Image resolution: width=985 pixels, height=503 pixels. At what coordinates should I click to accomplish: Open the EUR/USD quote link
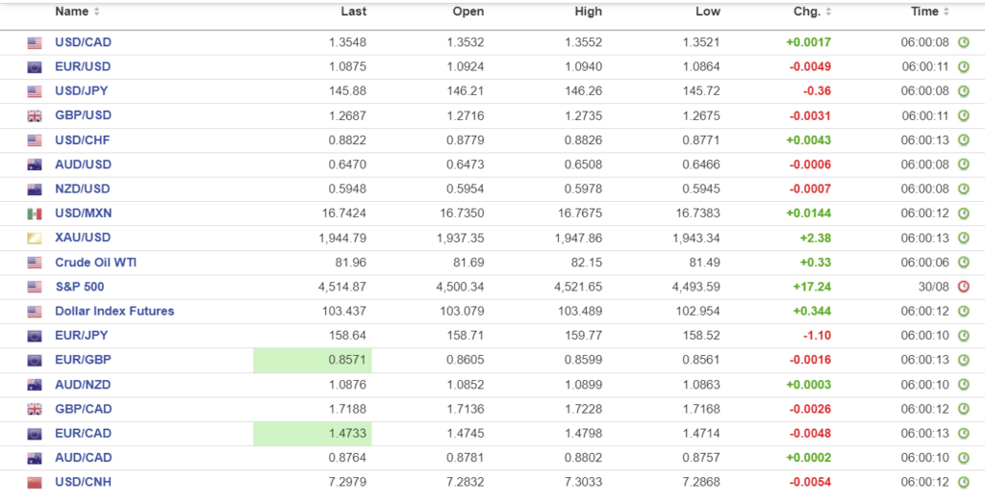[x=83, y=67]
